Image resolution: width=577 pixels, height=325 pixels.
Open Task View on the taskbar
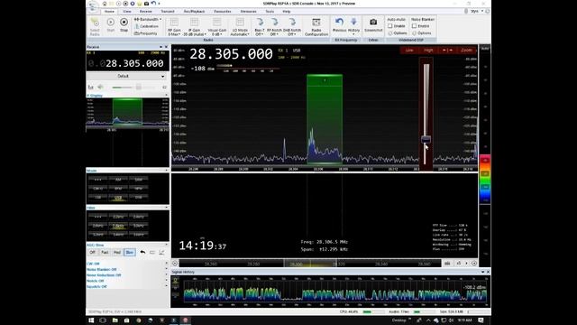click(103, 320)
